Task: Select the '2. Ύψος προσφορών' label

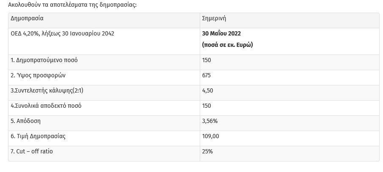Action: click(x=38, y=75)
